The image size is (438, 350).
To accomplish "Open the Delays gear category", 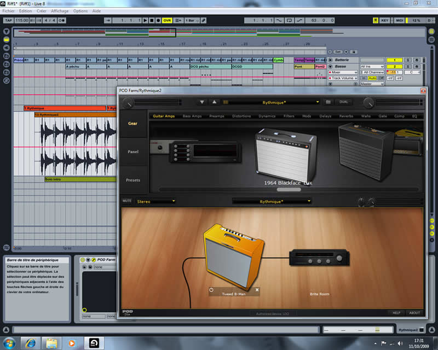I will 325,116.
